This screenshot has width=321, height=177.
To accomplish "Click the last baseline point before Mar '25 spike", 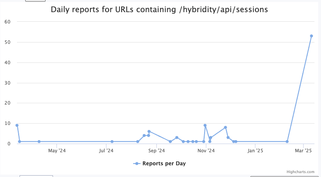I will 287,141.
